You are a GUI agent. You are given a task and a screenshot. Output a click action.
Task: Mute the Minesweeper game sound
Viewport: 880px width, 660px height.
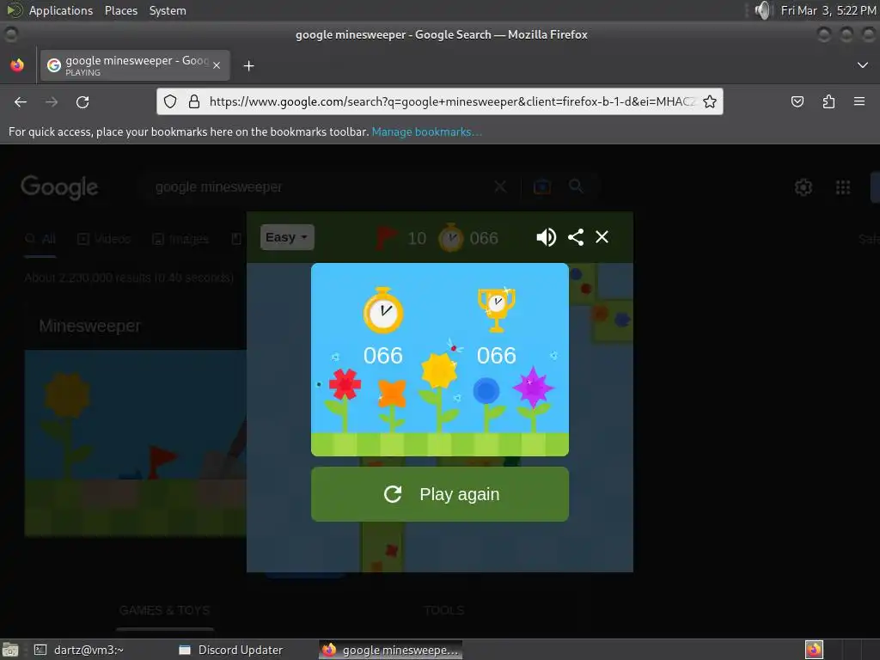pyautogui.click(x=546, y=237)
